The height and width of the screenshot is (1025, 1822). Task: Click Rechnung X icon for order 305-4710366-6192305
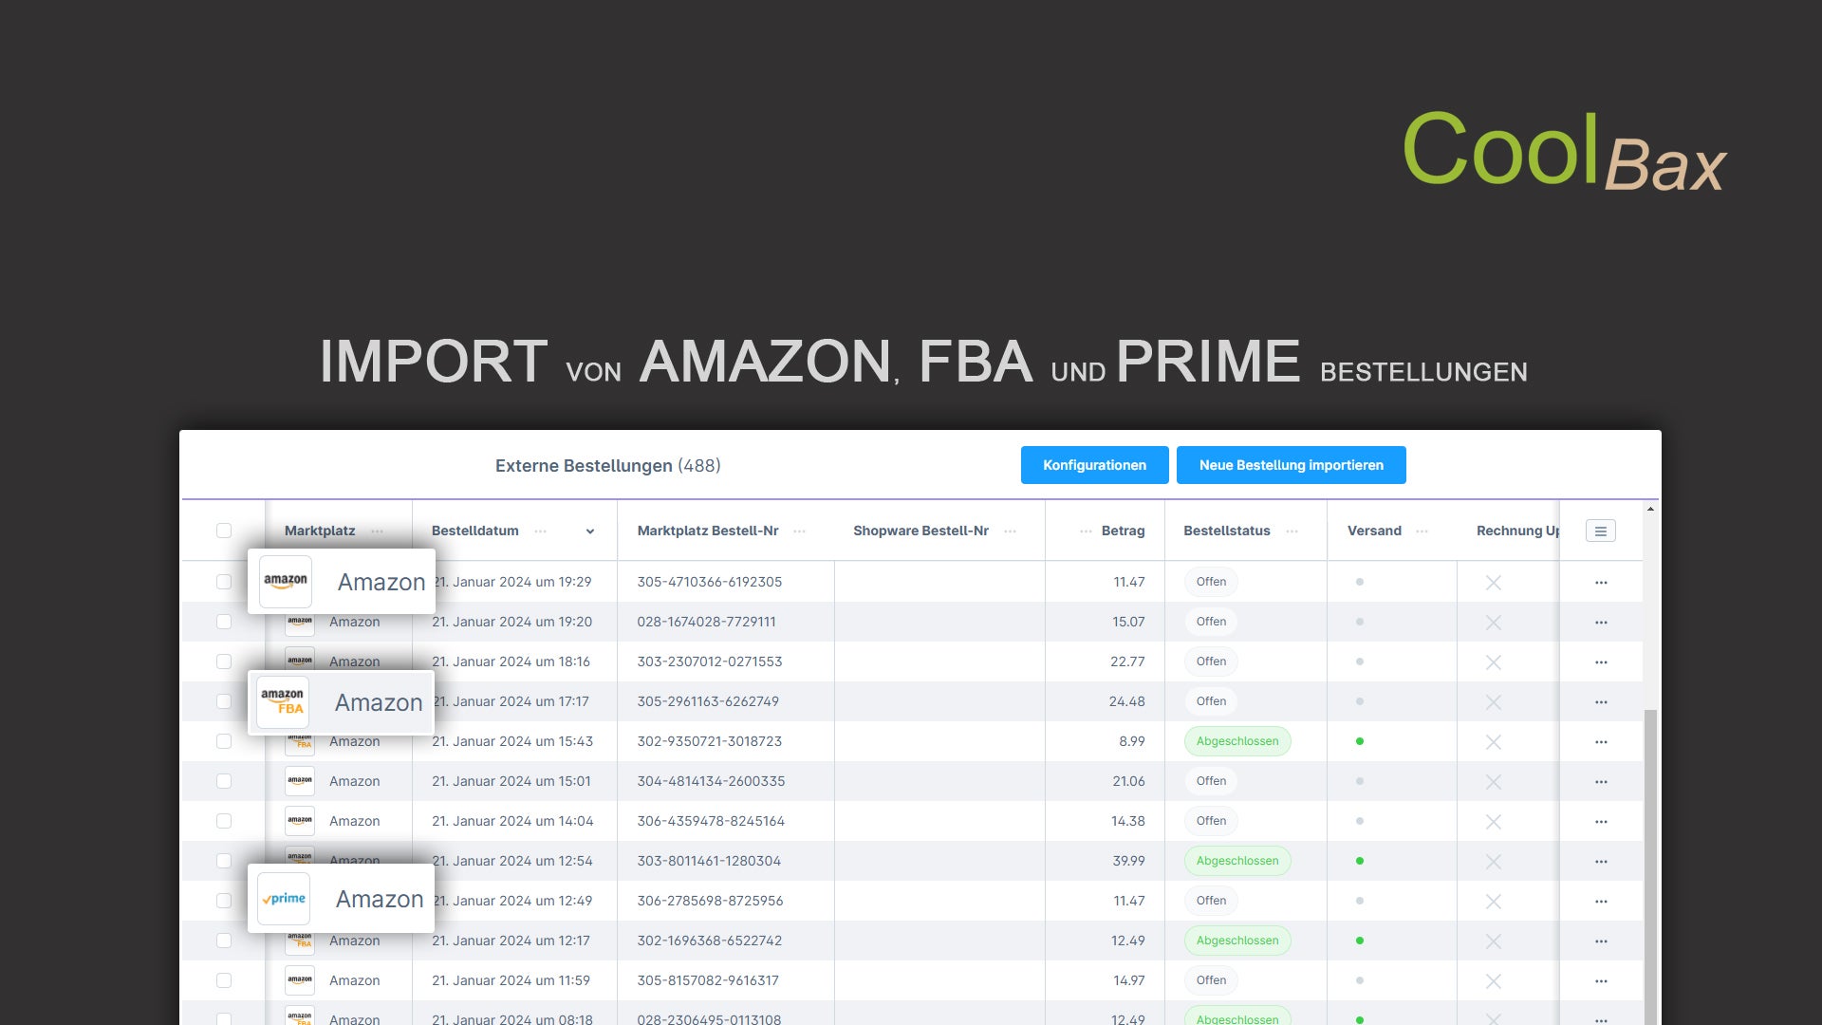pos(1494,583)
